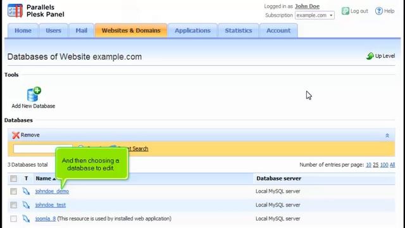
Task: Click Local MySQL server in johndoe_demo row
Action: tap(278, 191)
